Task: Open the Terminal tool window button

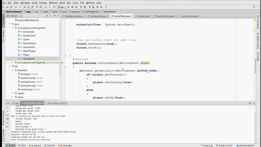Action: (x=49, y=145)
